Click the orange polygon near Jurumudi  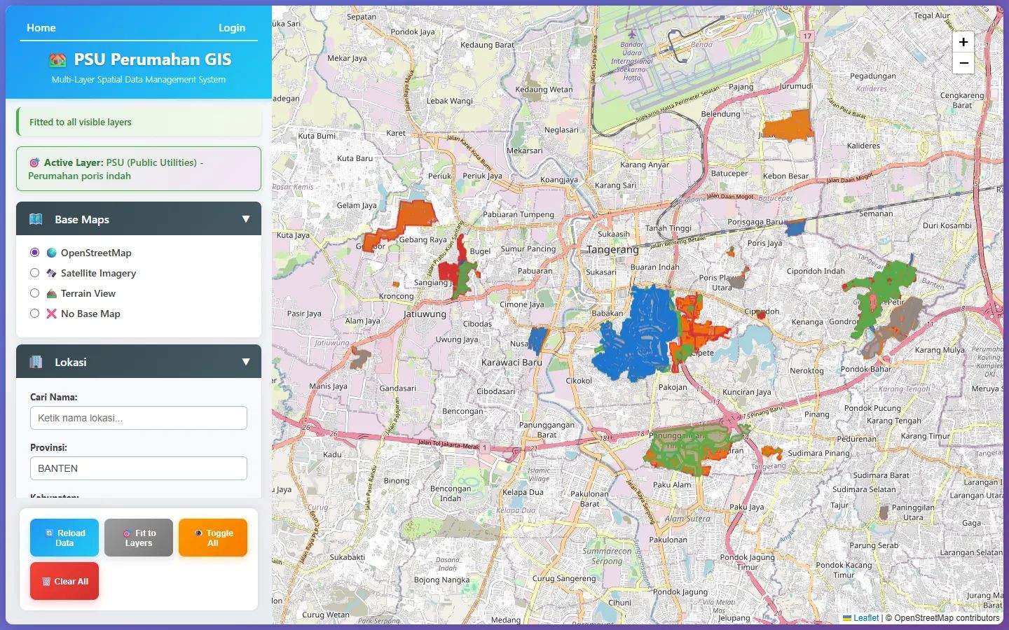click(x=788, y=126)
